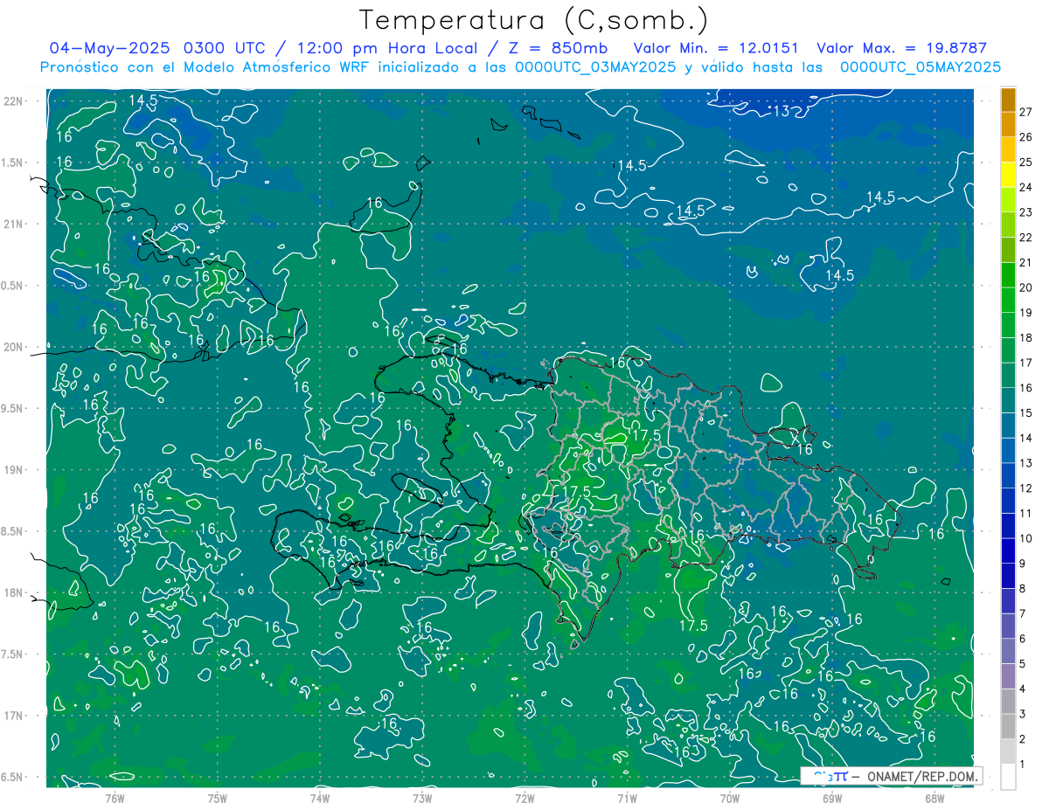Click color scale value 4
1049x810 pixels.
pos(1023,689)
